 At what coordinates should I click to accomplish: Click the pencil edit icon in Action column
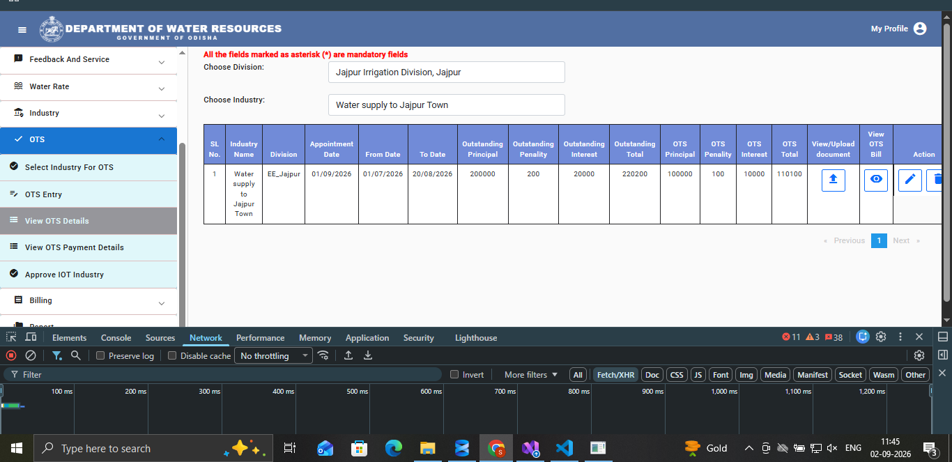(909, 180)
